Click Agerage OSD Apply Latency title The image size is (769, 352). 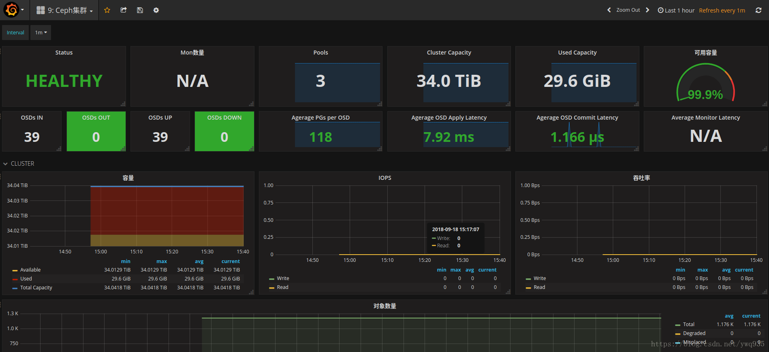coord(449,118)
